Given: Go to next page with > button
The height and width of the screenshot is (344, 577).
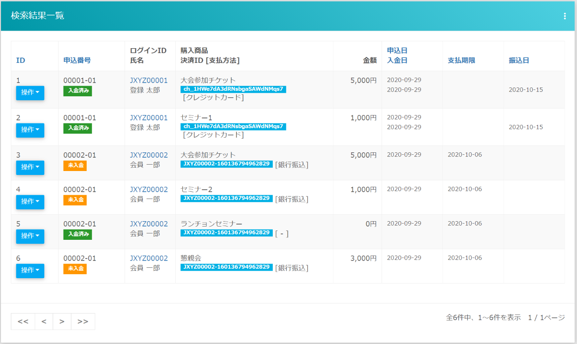Looking at the screenshot, I should (62, 321).
